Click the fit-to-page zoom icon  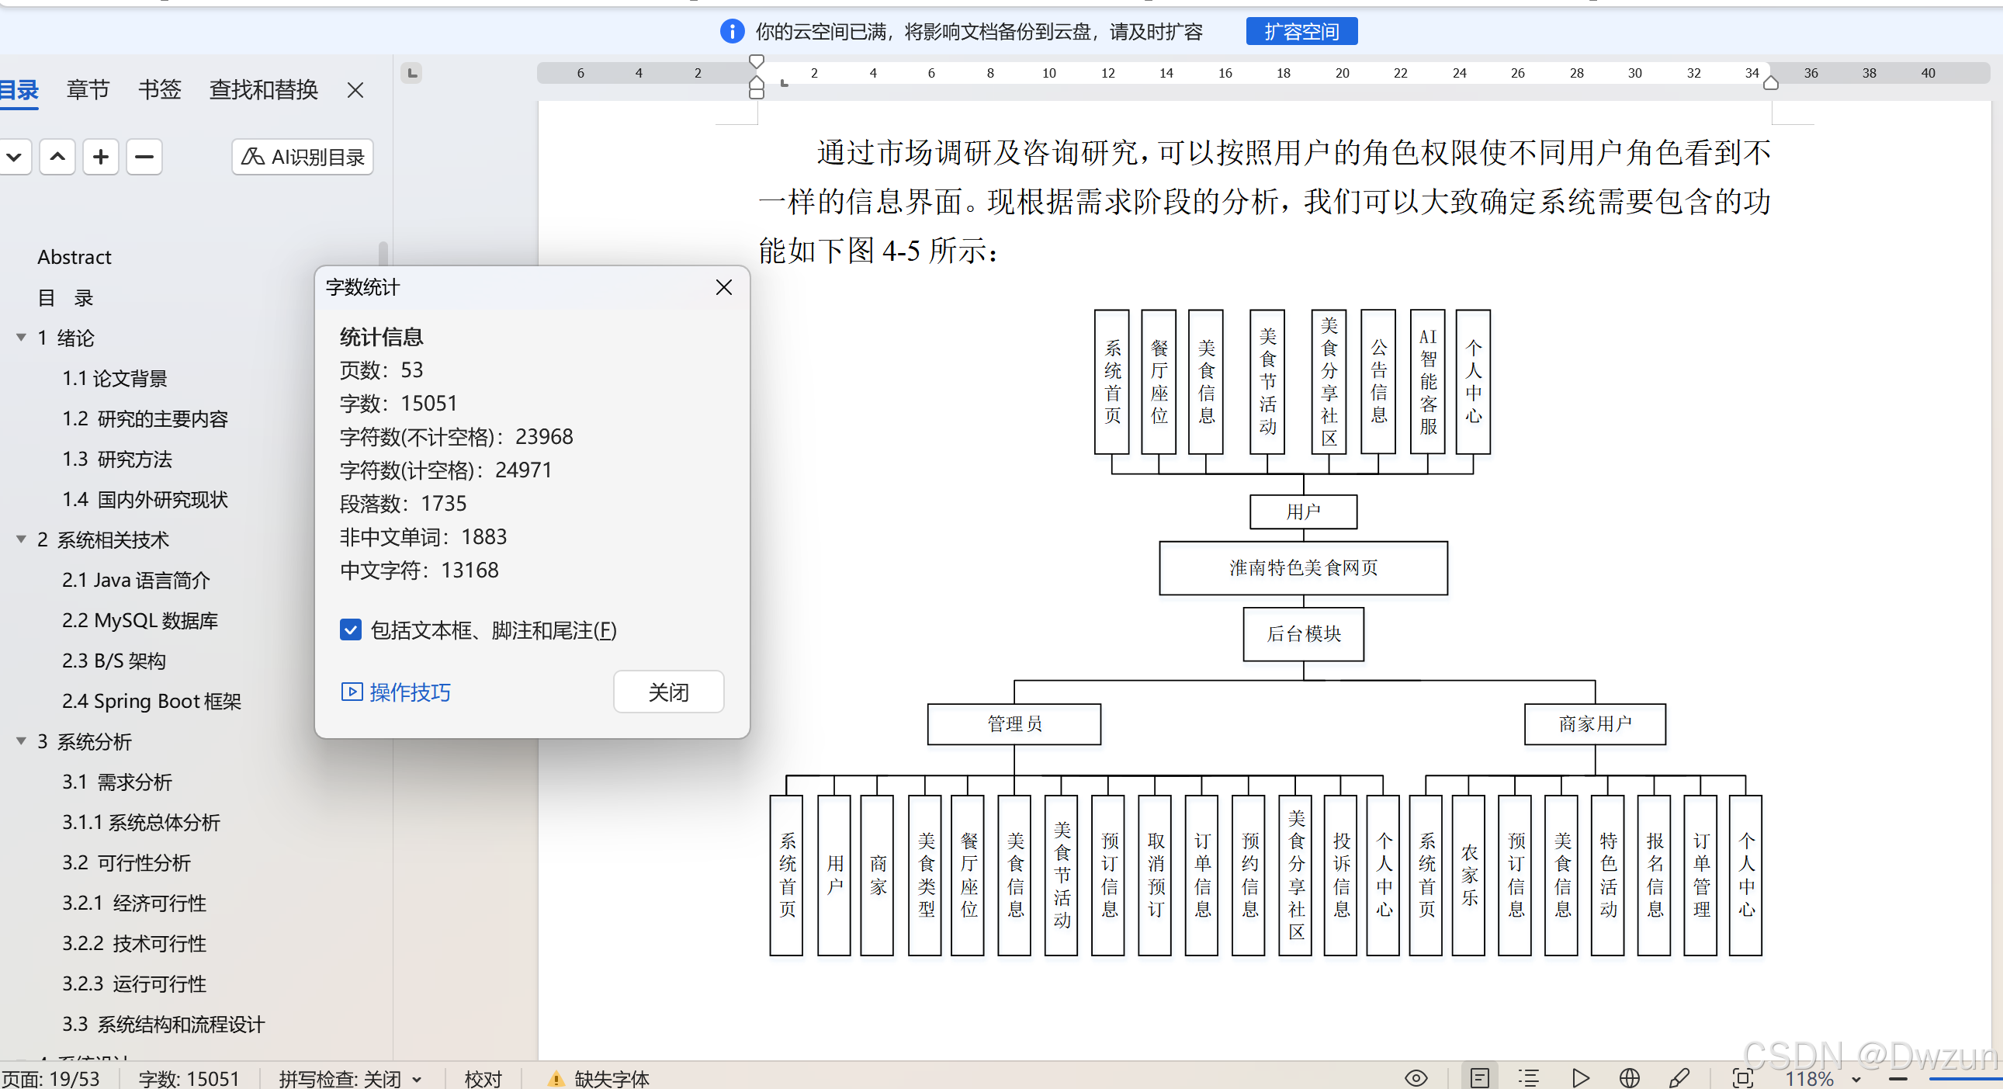(1743, 1078)
